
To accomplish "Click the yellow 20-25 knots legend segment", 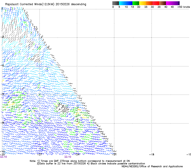I will [142, 3].
